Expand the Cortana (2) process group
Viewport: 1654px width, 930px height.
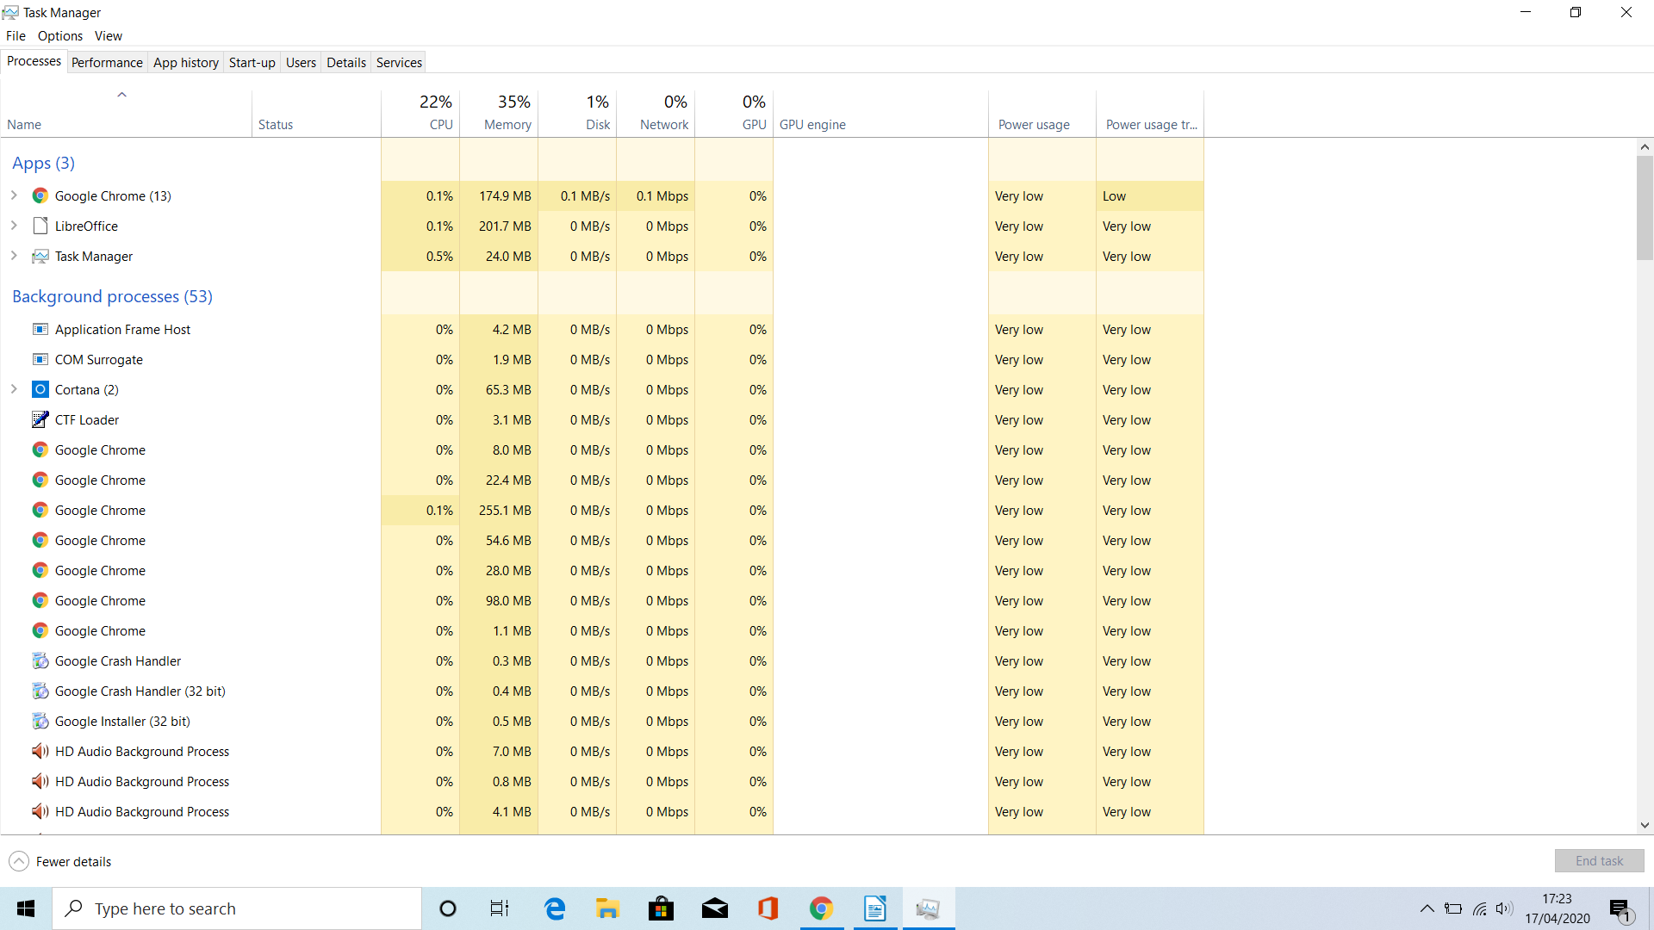[14, 389]
